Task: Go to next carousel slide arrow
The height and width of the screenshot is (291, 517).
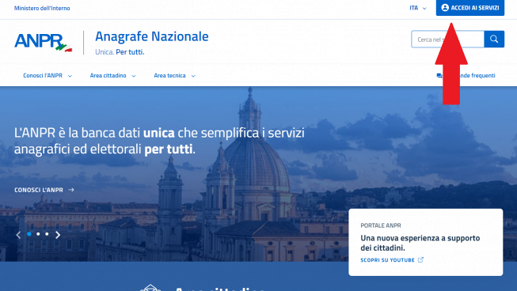Action: tap(58, 235)
